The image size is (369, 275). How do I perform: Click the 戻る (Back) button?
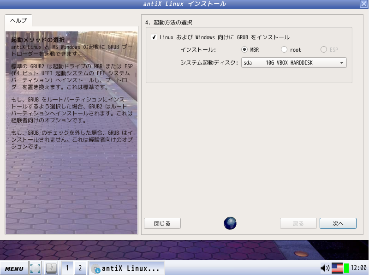pos(298,223)
